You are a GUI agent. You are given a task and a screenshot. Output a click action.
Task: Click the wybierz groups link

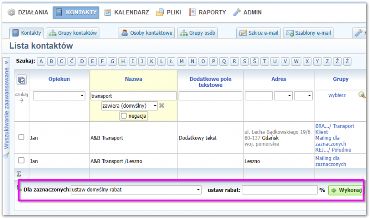(337, 95)
